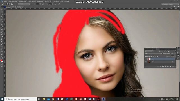Click the create new layer icon

[170, 67]
